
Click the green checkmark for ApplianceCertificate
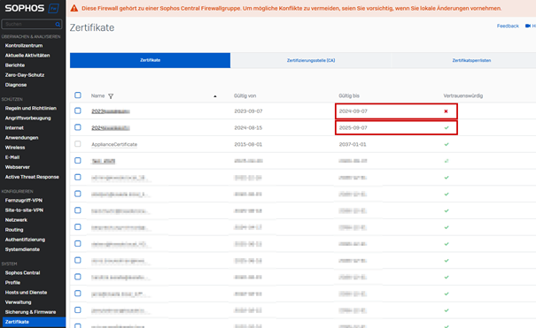[x=447, y=144]
